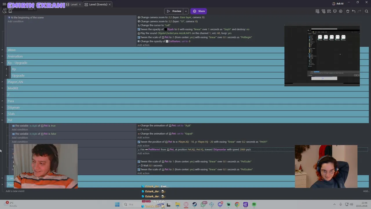The height and width of the screenshot is (209, 371).
Task: Expand the Silah event group
Action: tap(2, 114)
